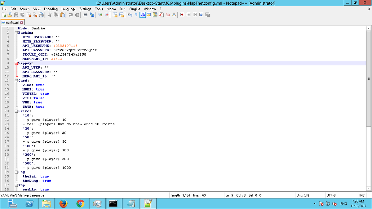Click the Close document toolbar icon

(x=29, y=15)
